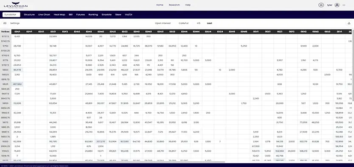
Task: Select the 9750 strike row label
Action: [x=5, y=46]
